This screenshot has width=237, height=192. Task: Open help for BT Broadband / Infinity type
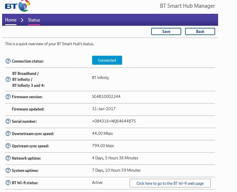(x=8, y=79)
